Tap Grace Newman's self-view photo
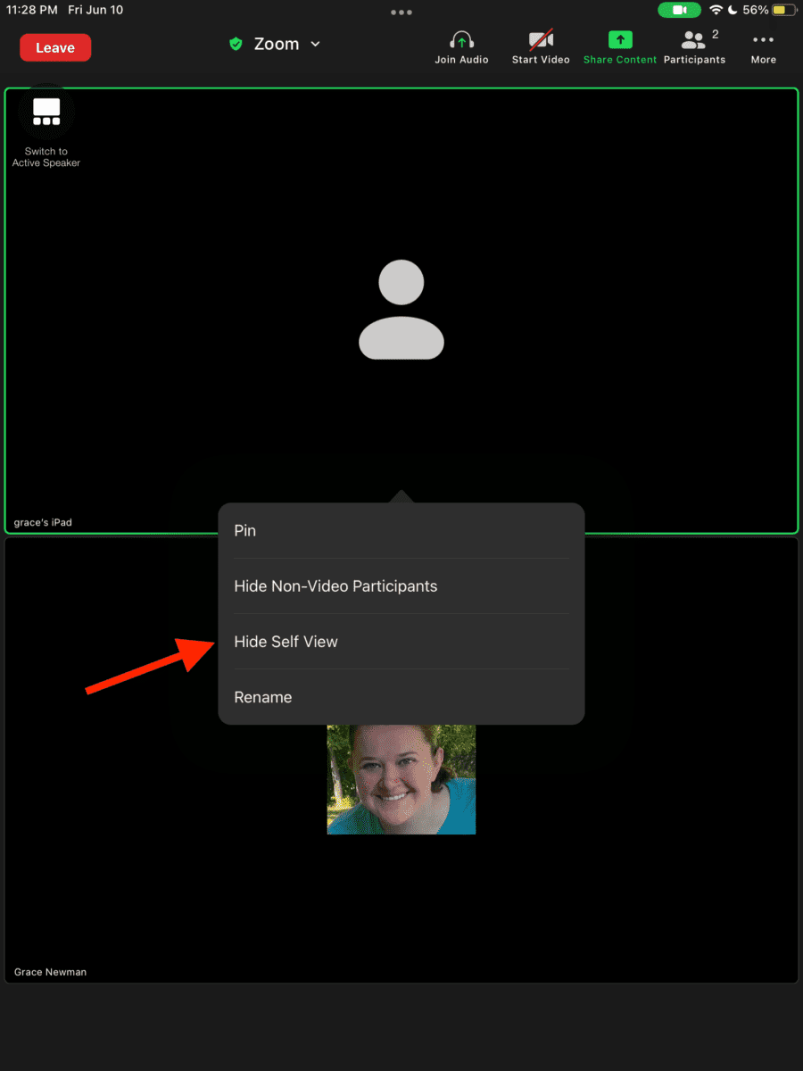This screenshot has height=1071, width=803. pyautogui.click(x=401, y=779)
